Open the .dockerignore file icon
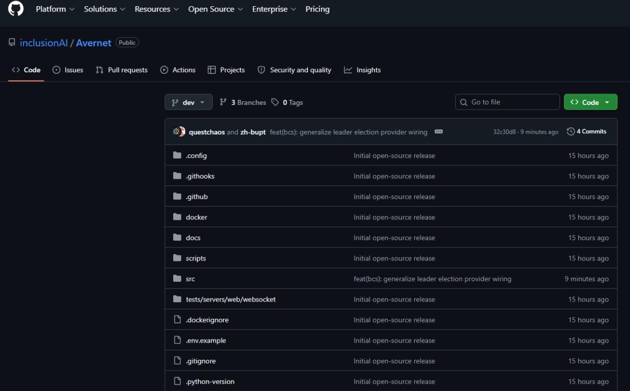Image resolution: width=630 pixels, height=391 pixels. click(177, 320)
